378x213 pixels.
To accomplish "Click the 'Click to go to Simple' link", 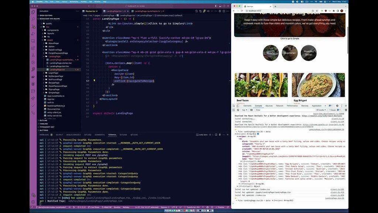I will click(x=290, y=38).
